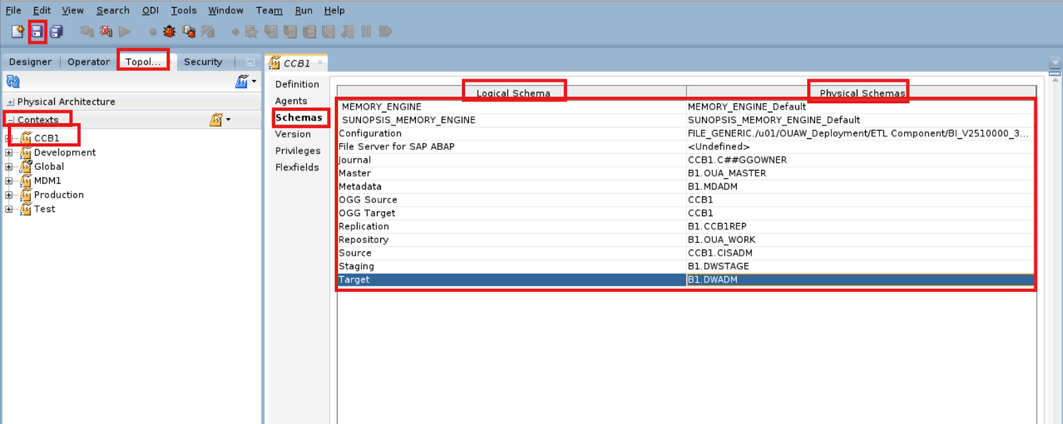This screenshot has height=424, width=1063.
Task: Click the small record dot toolbar icon
Action: tap(153, 33)
